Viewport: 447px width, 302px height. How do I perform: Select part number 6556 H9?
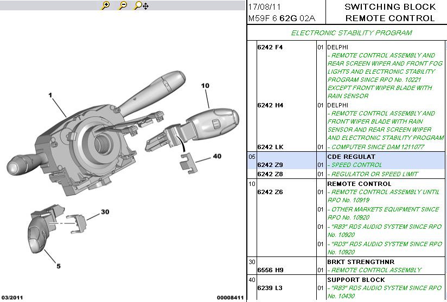point(270,270)
